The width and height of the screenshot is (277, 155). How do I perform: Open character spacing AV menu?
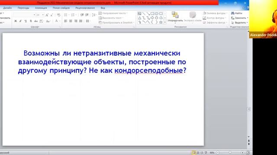(42, 21)
